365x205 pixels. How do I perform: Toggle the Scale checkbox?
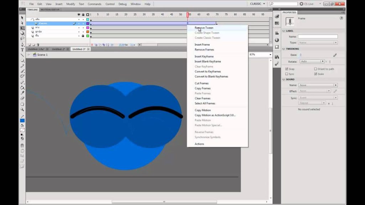coord(315,74)
